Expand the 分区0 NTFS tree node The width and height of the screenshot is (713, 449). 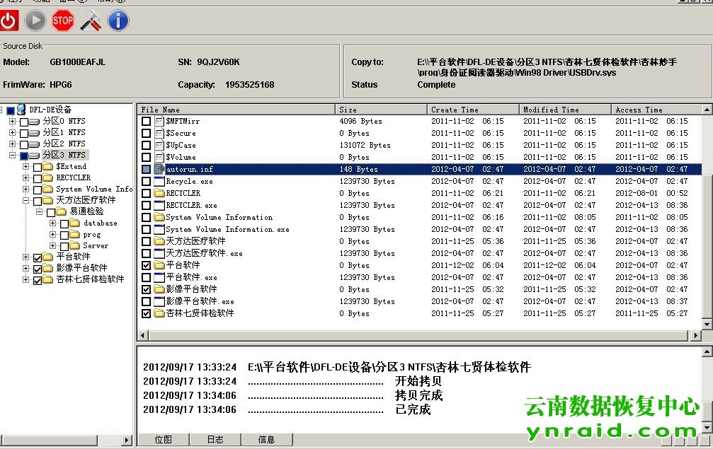click(x=12, y=121)
